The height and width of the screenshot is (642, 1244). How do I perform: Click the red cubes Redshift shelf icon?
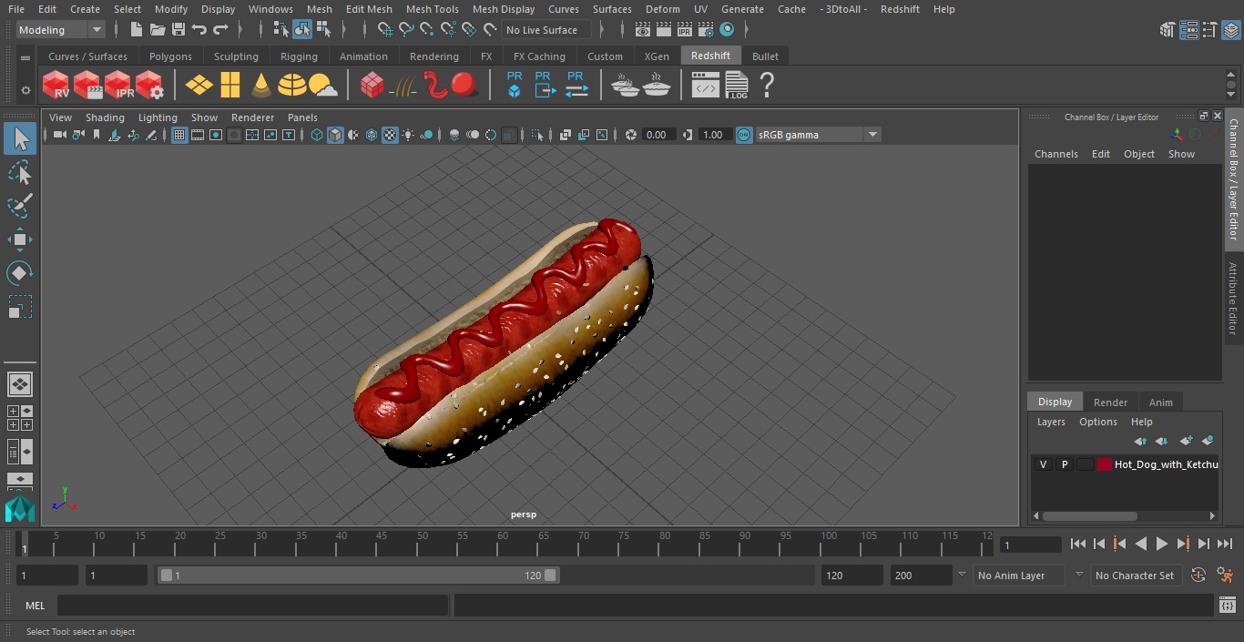coord(372,86)
